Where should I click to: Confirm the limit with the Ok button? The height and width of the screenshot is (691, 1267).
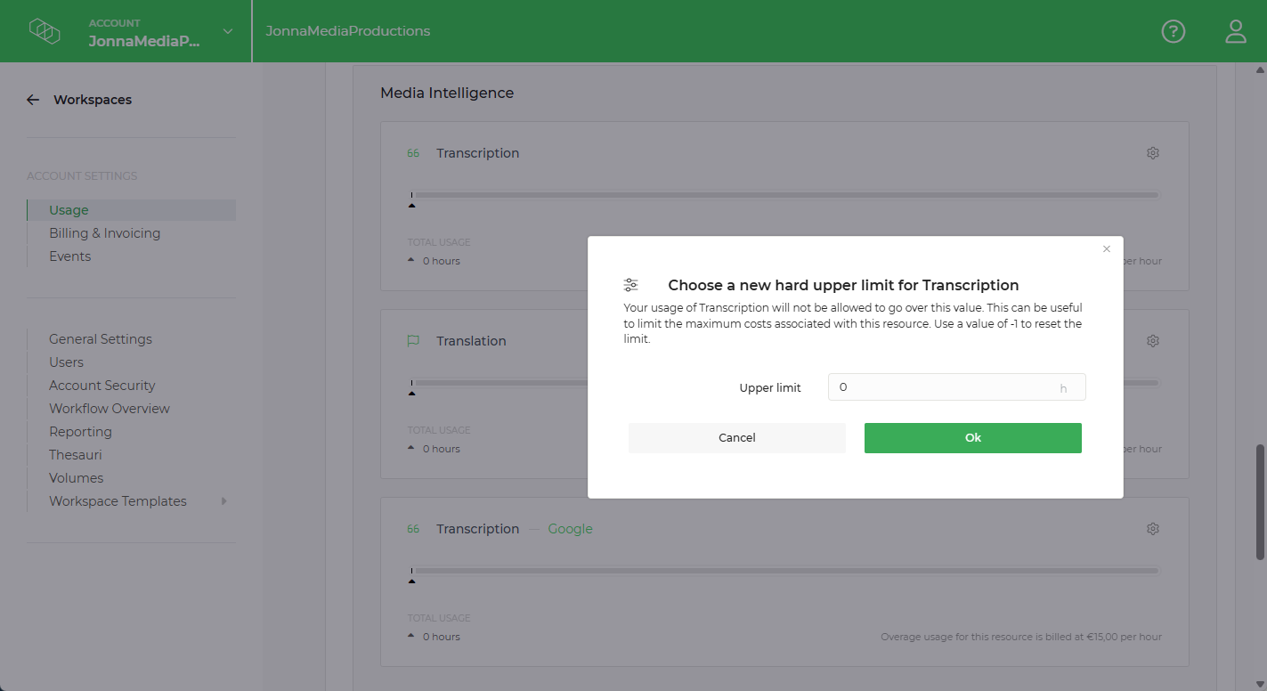point(972,437)
